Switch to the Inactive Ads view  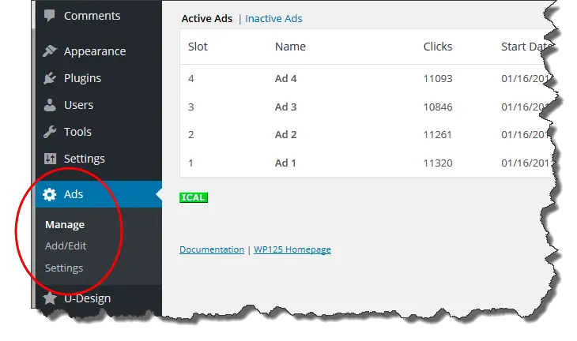click(273, 18)
